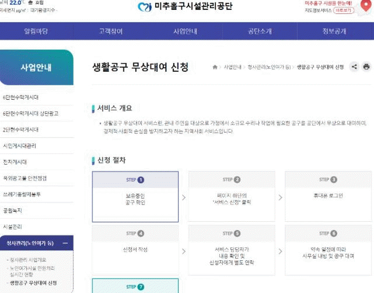The image size is (374, 293).
Task: Open the 정보공개 main menu
Action: coord(334,31)
